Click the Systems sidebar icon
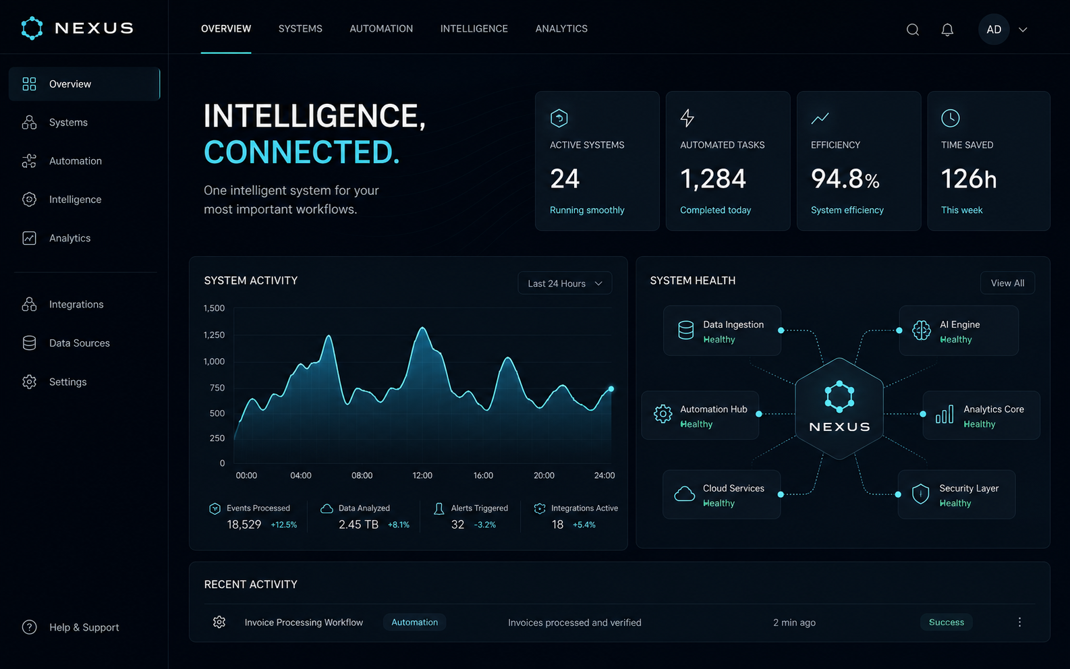The height and width of the screenshot is (669, 1070). pos(29,123)
